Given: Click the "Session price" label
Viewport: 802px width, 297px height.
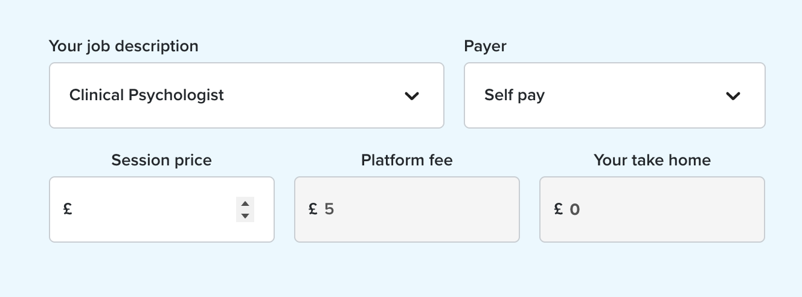Looking at the screenshot, I should [x=161, y=160].
